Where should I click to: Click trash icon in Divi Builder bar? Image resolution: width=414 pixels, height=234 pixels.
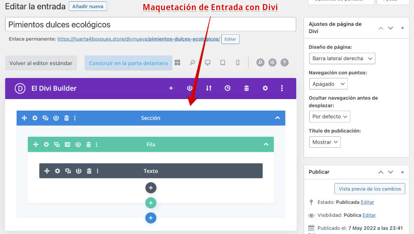point(247,88)
